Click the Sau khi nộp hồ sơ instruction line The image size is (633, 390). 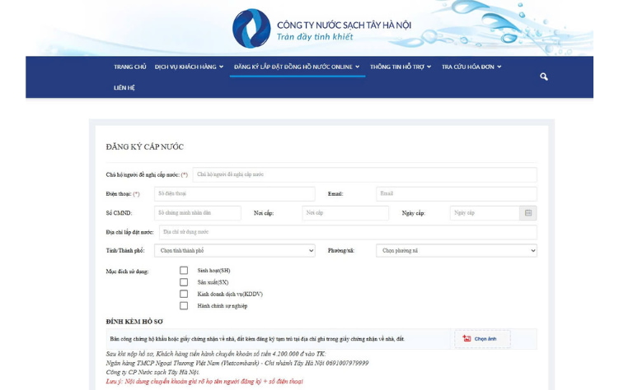(x=216, y=354)
